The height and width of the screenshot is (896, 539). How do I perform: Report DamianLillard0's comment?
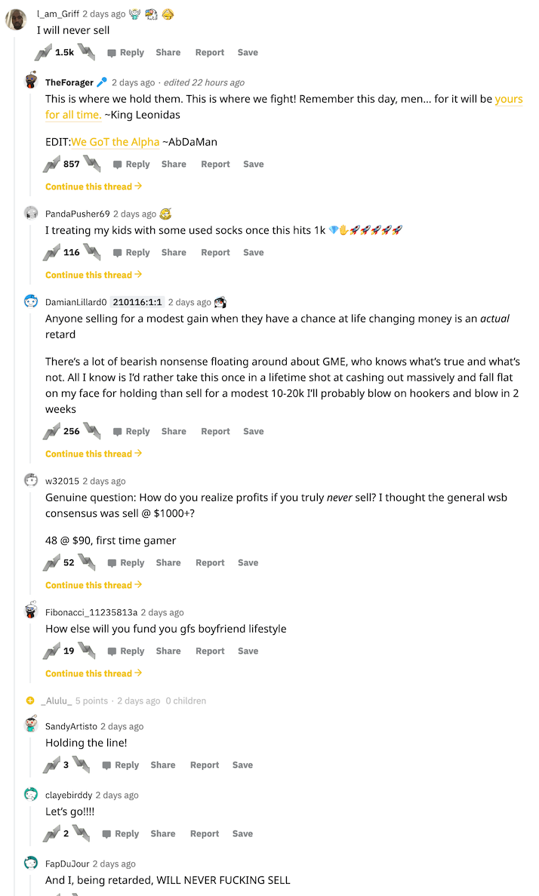pos(215,431)
